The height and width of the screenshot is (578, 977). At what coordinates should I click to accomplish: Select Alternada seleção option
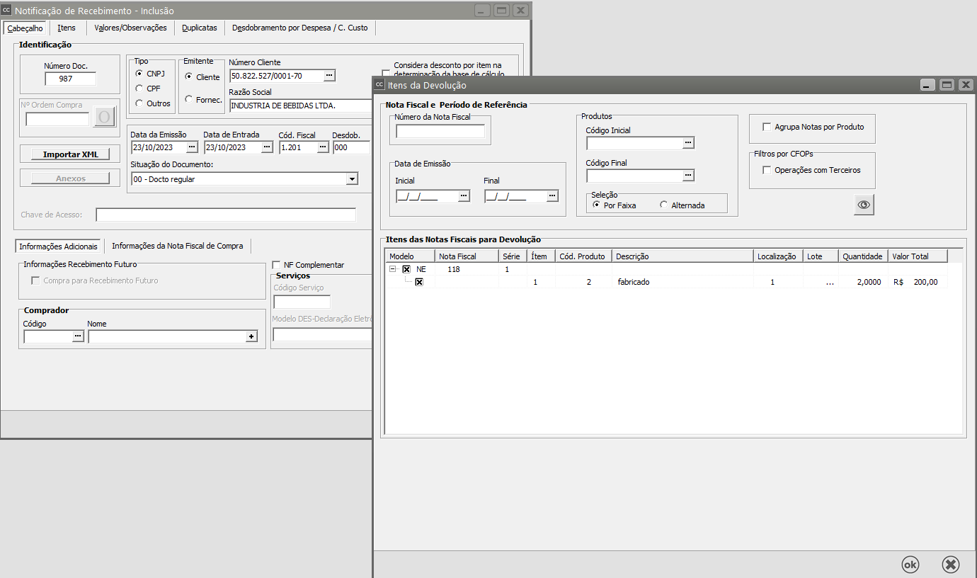click(x=664, y=205)
